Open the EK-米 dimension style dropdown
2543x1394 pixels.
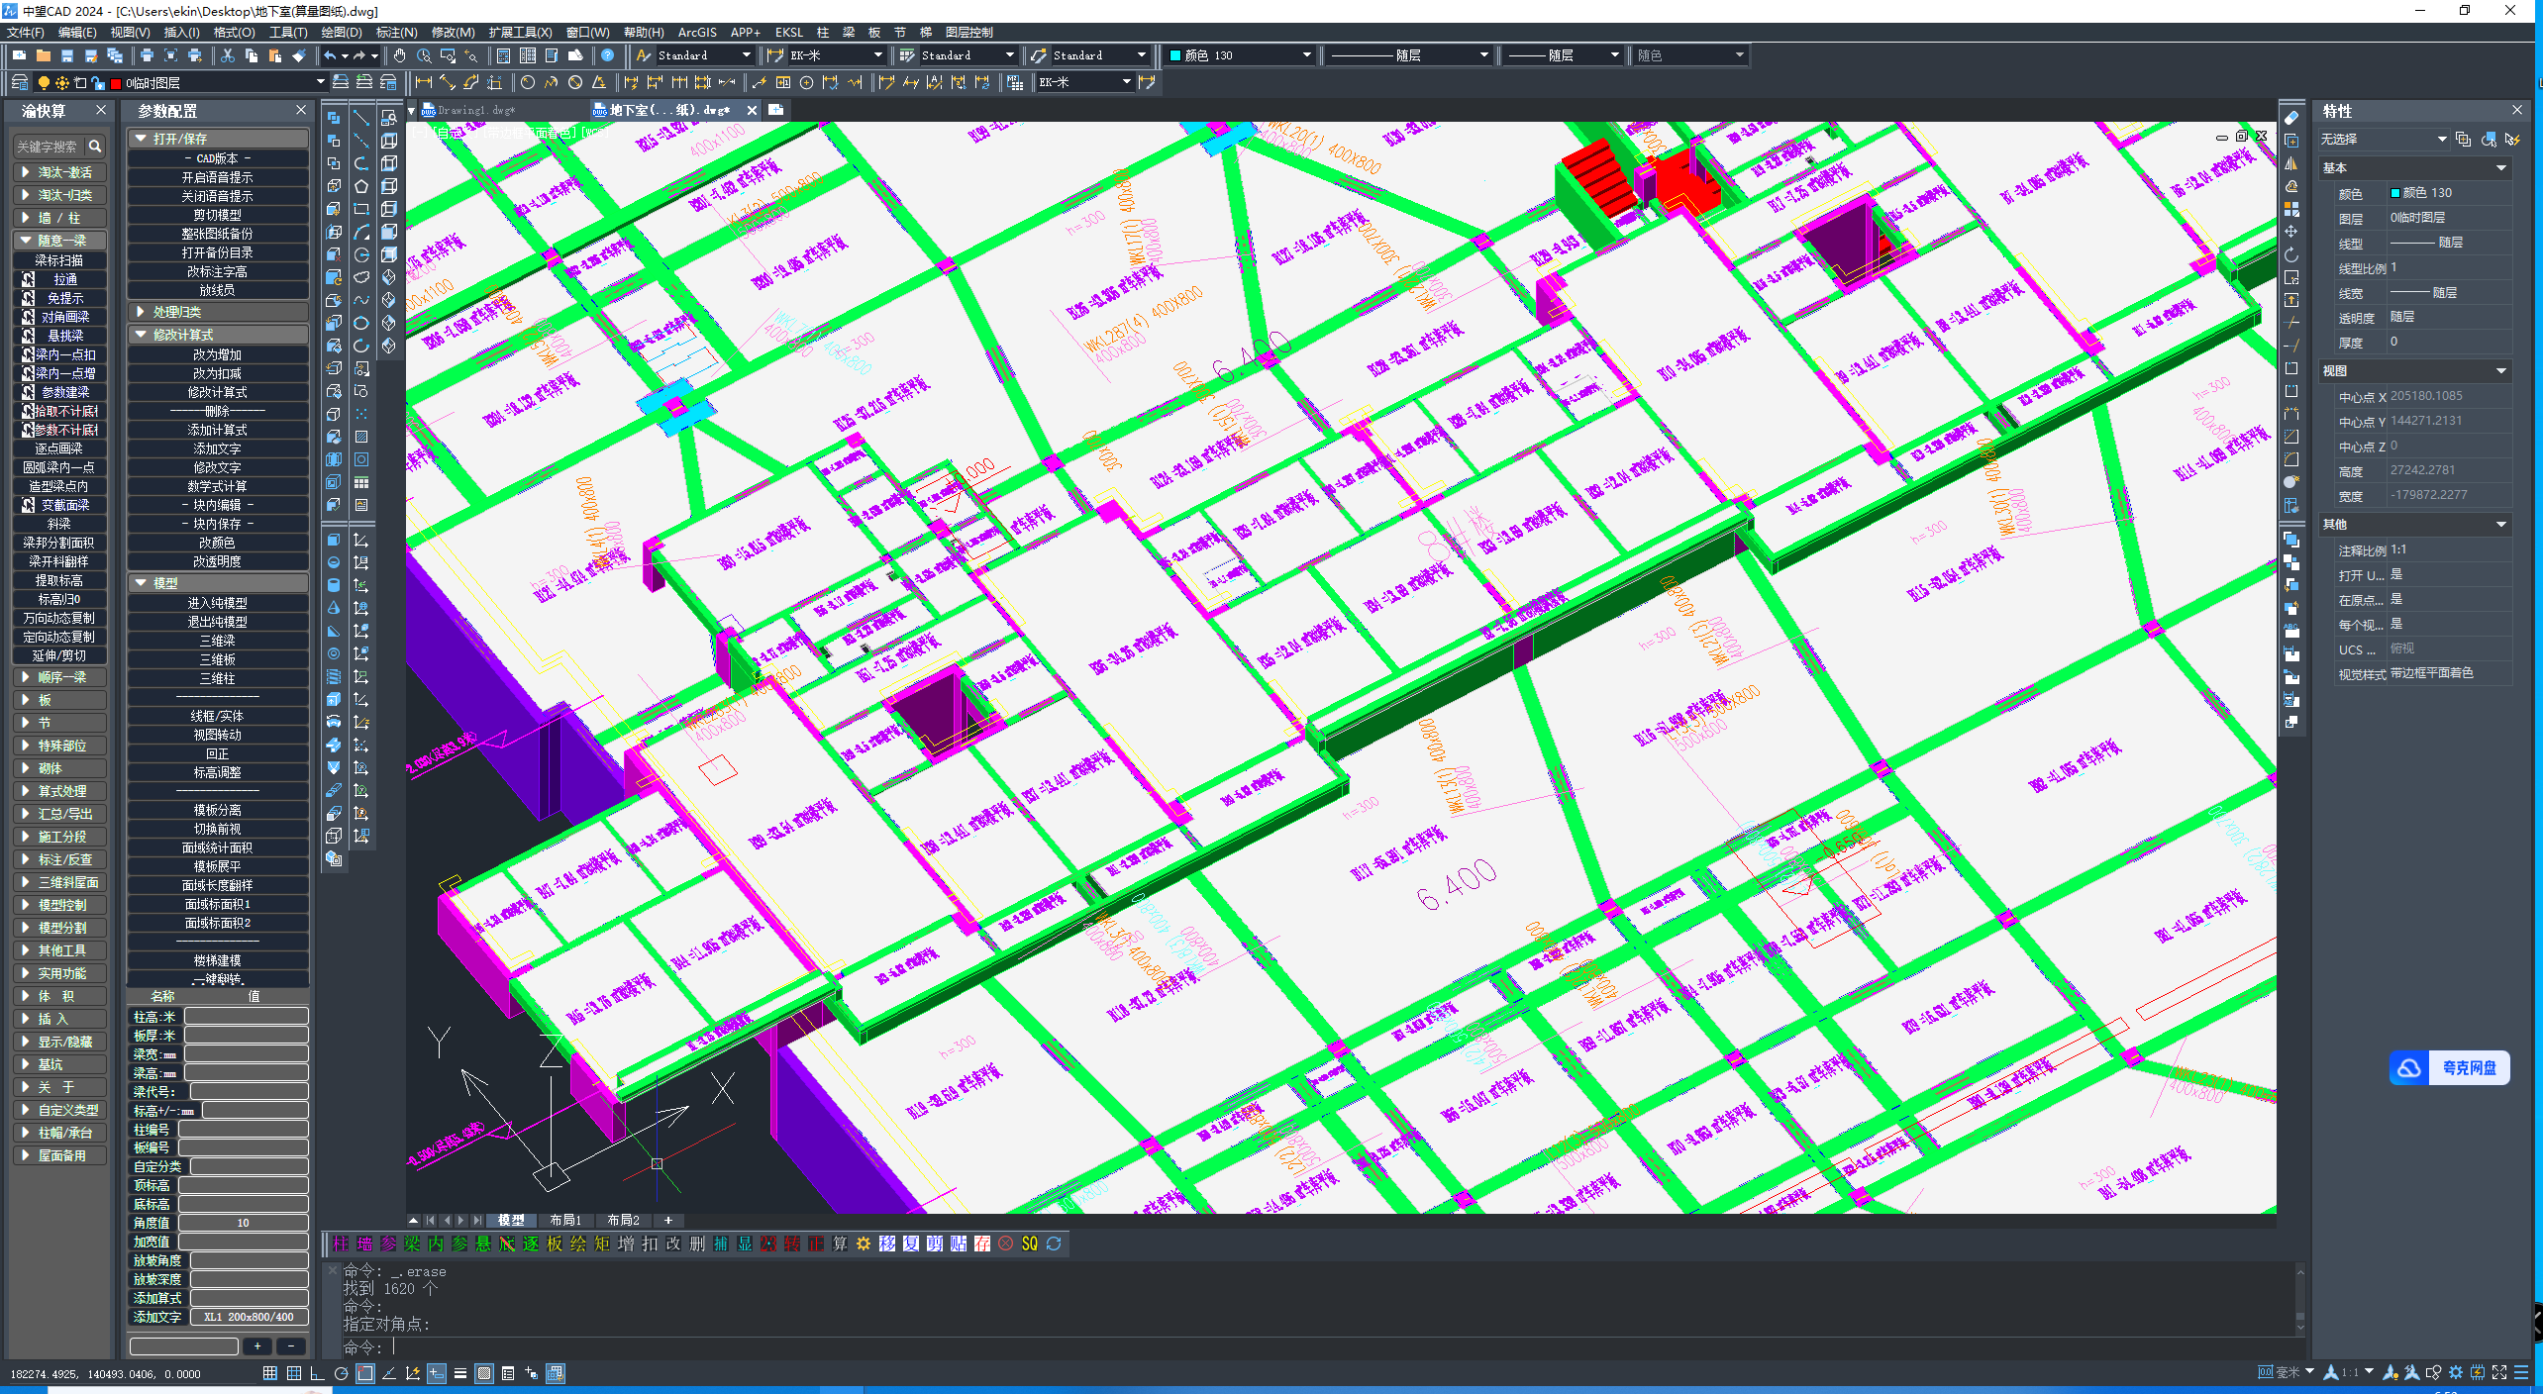coord(877,55)
